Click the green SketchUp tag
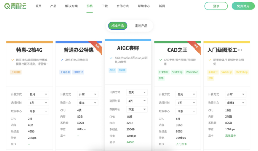 coord(177,72)
